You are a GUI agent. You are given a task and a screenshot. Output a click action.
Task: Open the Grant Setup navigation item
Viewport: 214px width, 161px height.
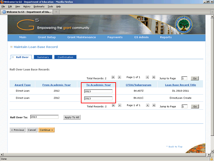coord(47,37)
